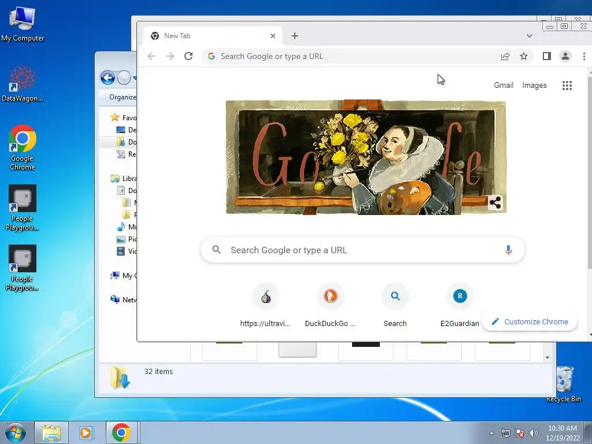592x444 pixels.
Task: Open Chrome side panel
Action: tap(547, 56)
